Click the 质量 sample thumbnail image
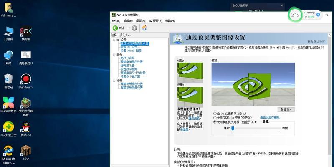334x167 pixels. (x=190, y=97)
